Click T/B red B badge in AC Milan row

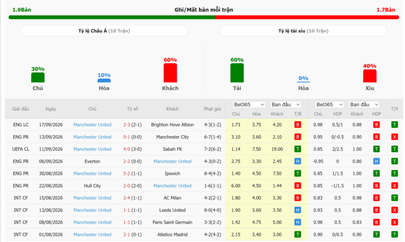pyautogui.click(x=298, y=198)
